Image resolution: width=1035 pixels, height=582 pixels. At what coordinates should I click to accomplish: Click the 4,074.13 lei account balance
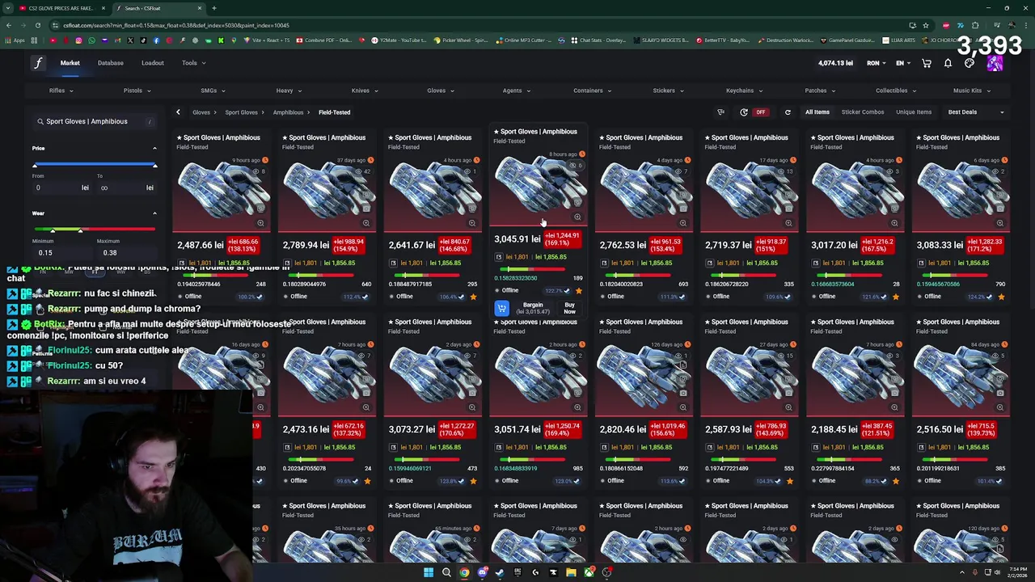(x=835, y=63)
